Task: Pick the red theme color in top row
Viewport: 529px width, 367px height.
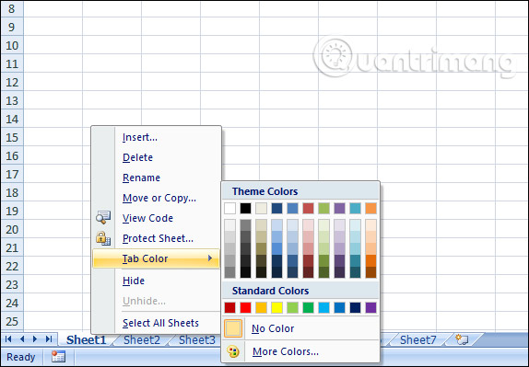Action: click(308, 208)
